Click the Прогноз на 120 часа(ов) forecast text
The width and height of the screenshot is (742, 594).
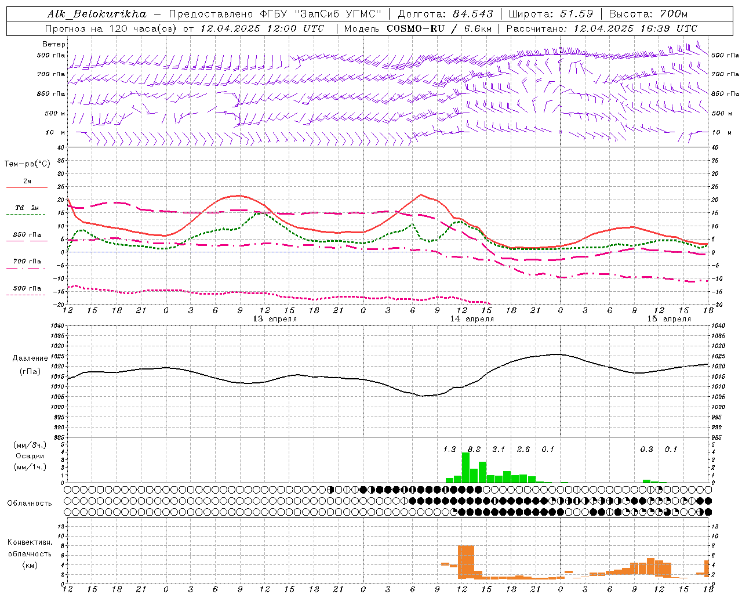112,28
